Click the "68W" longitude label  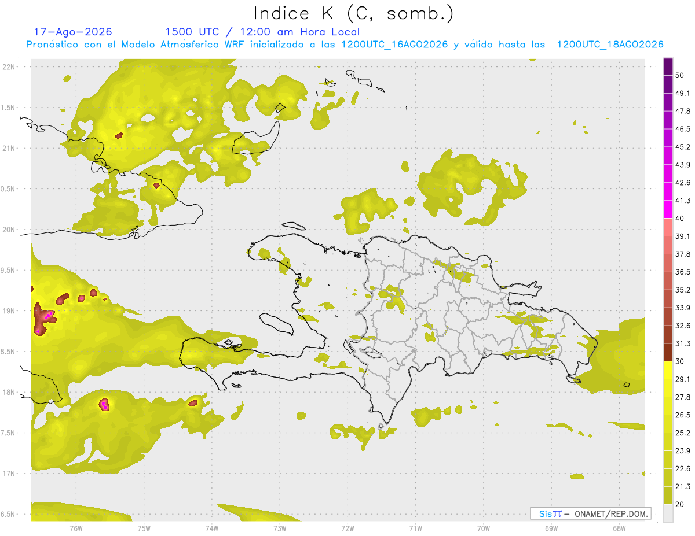619,528
